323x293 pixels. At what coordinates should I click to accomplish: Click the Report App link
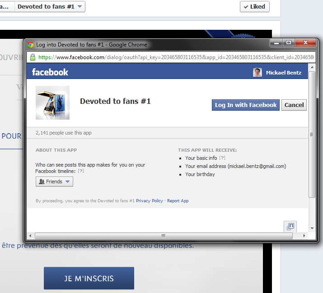[x=178, y=201]
